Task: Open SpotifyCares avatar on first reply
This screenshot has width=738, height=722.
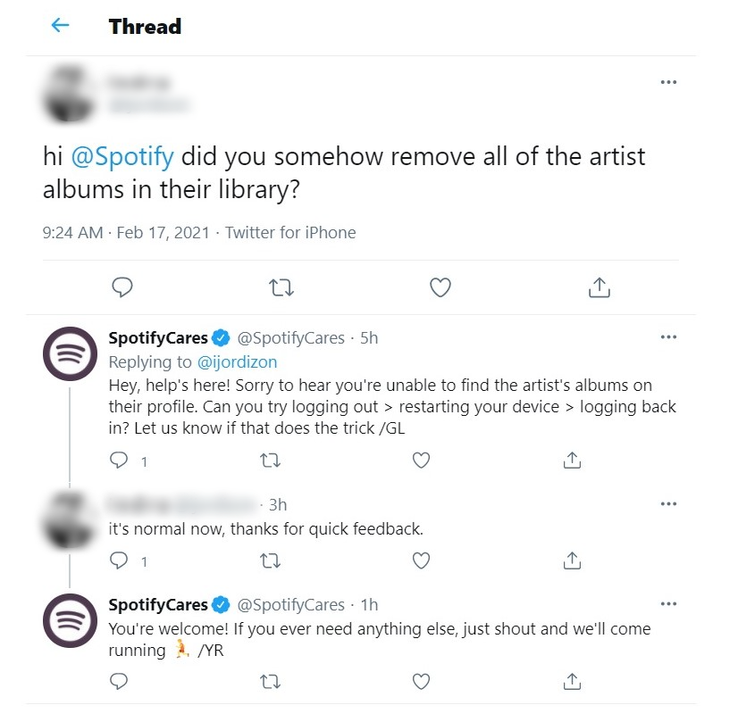Action: tap(71, 354)
